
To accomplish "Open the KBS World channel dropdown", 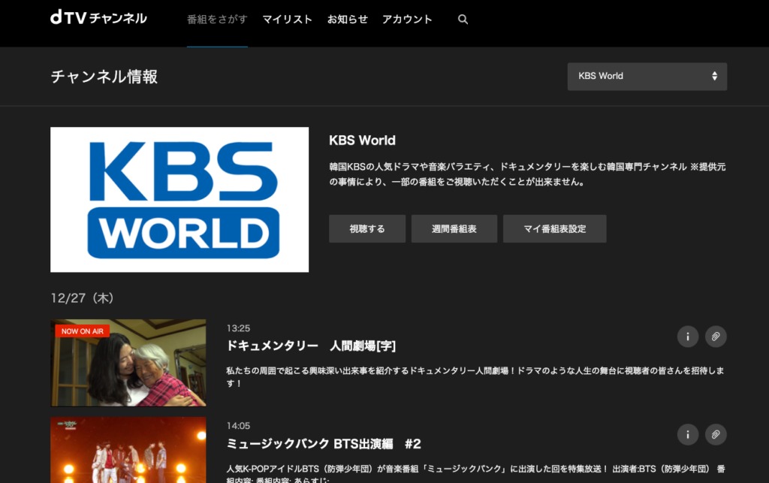I will (647, 76).
